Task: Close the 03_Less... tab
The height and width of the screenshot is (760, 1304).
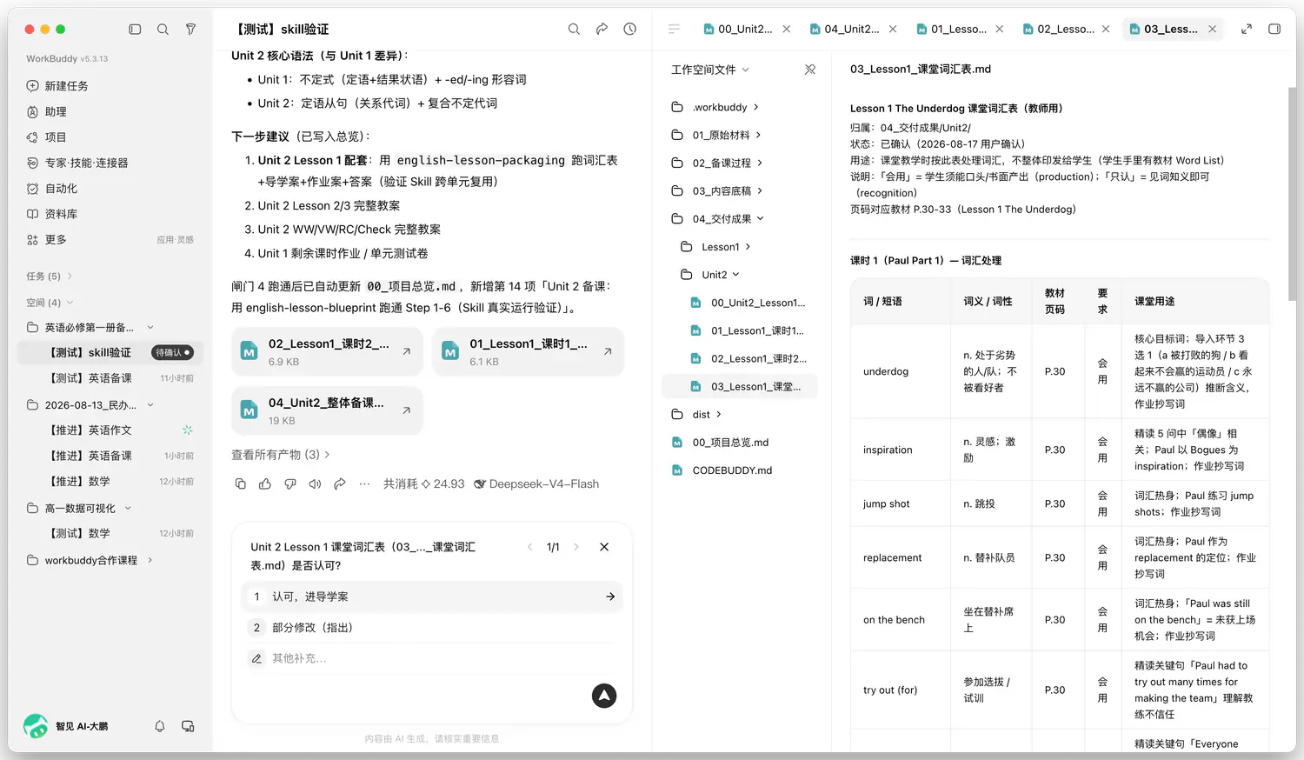Action: (x=1213, y=29)
